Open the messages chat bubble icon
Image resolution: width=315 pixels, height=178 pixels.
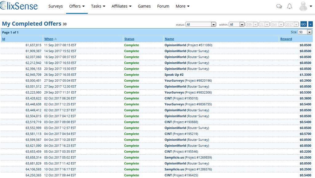pyautogui.click(x=279, y=6)
